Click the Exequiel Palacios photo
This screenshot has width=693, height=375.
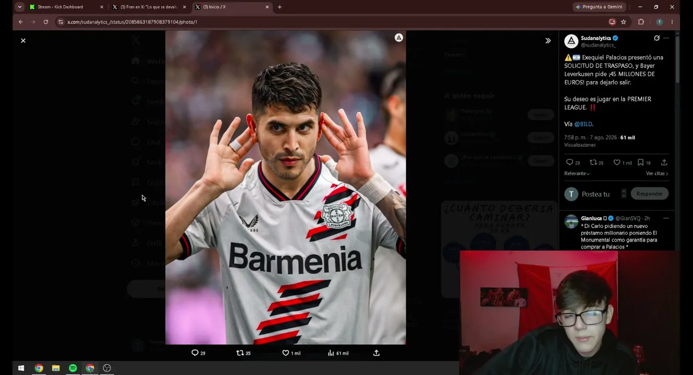[285, 187]
